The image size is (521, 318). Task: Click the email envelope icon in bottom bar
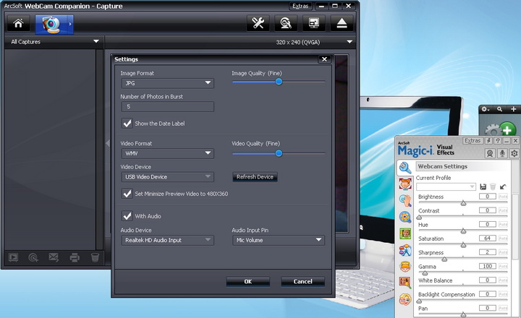54,257
